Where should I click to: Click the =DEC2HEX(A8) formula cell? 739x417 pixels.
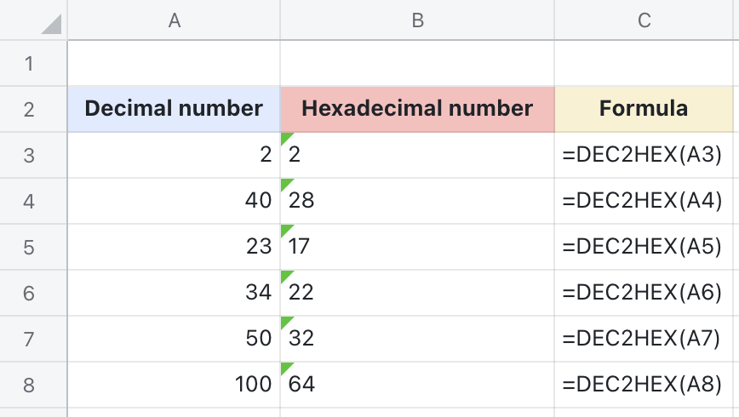pos(644,385)
